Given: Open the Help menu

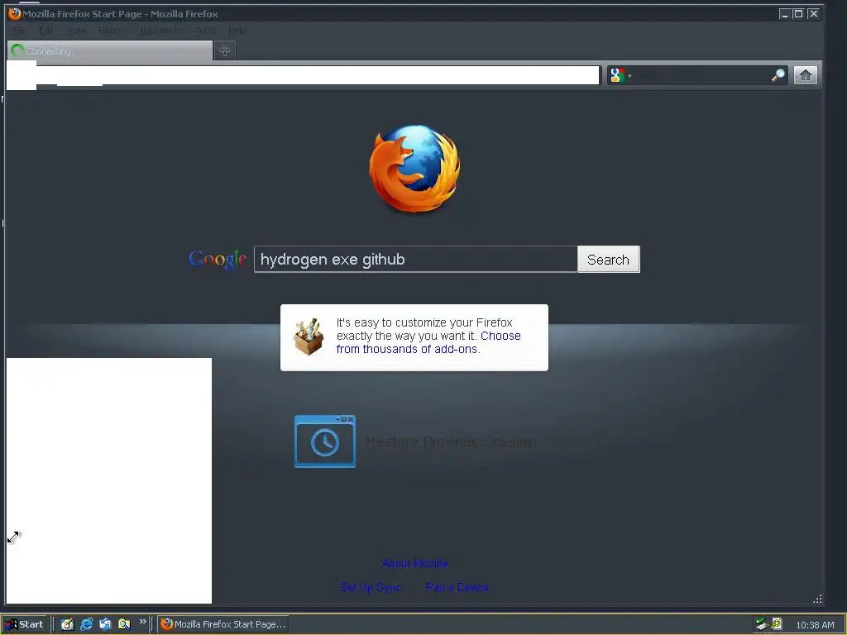Looking at the screenshot, I should (x=237, y=31).
